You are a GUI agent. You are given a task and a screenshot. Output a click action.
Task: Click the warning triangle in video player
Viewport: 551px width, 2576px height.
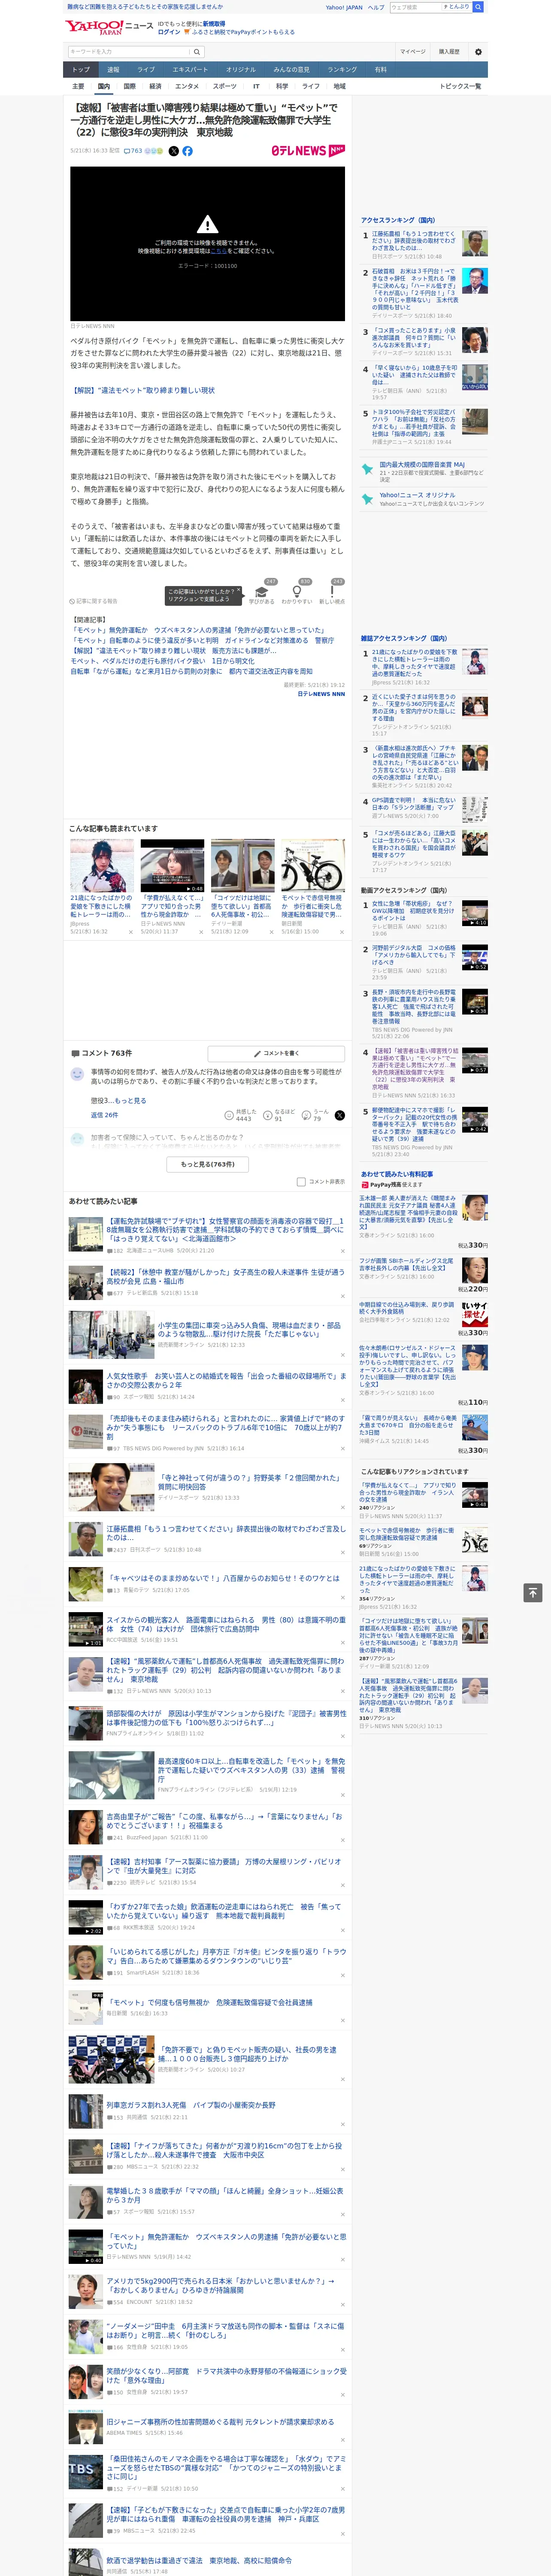[207, 224]
